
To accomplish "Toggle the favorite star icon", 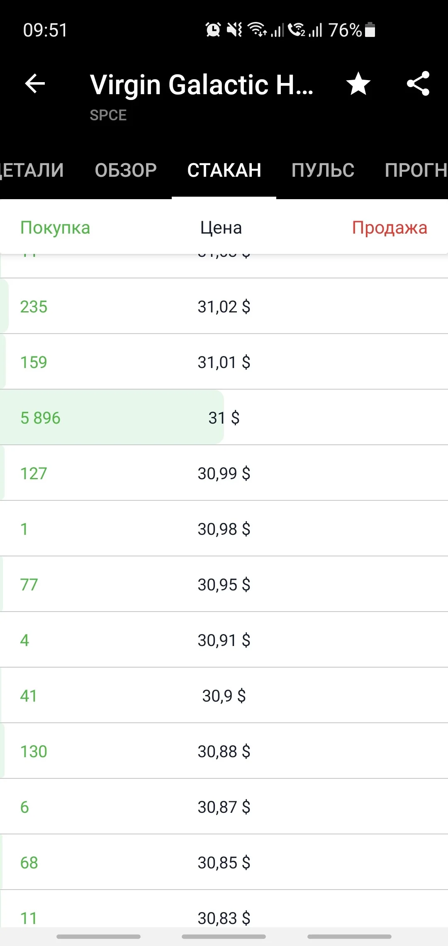I will point(358,84).
